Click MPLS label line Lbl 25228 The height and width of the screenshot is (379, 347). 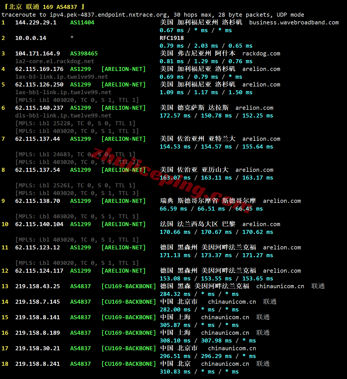click(x=75, y=123)
